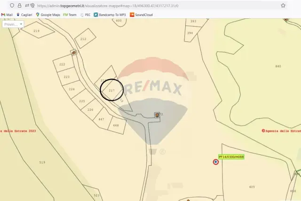Select parcel 448 on the map
Image resolution: width=301 pixels, height=201 pixels.
(x=116, y=126)
